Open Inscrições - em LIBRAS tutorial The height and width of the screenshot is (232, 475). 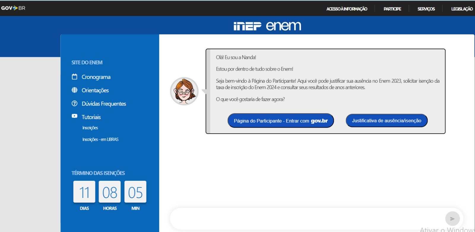(100, 139)
